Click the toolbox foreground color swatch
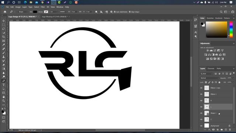 pos(3,112)
